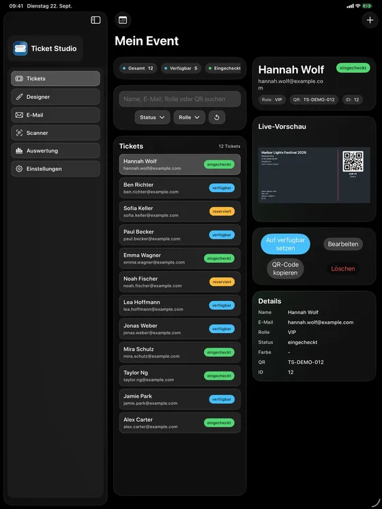
Task: Click the ID: 12 chip
Action: pyautogui.click(x=353, y=99)
